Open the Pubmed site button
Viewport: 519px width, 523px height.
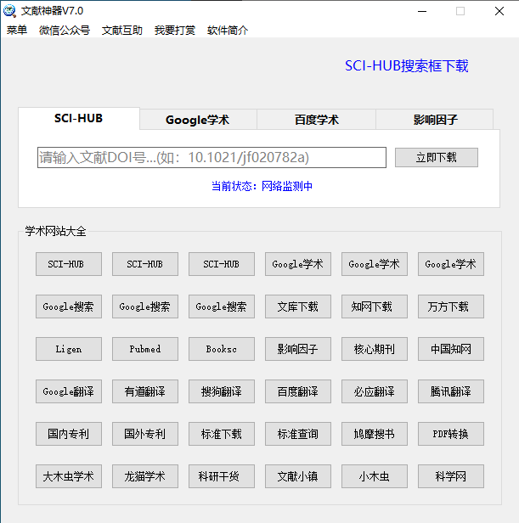[145, 349]
